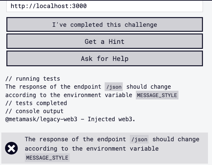
Task: Click MESSAGE_STYLE code tag in test output
Action: pyautogui.click(x=157, y=95)
